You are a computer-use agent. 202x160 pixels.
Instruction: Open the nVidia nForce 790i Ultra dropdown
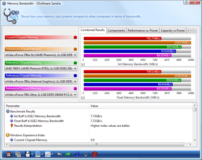coord(41,95)
